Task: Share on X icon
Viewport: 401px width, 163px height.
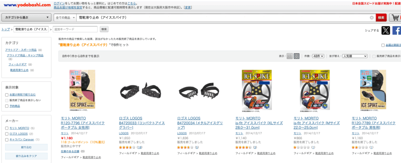Action: [386, 30]
